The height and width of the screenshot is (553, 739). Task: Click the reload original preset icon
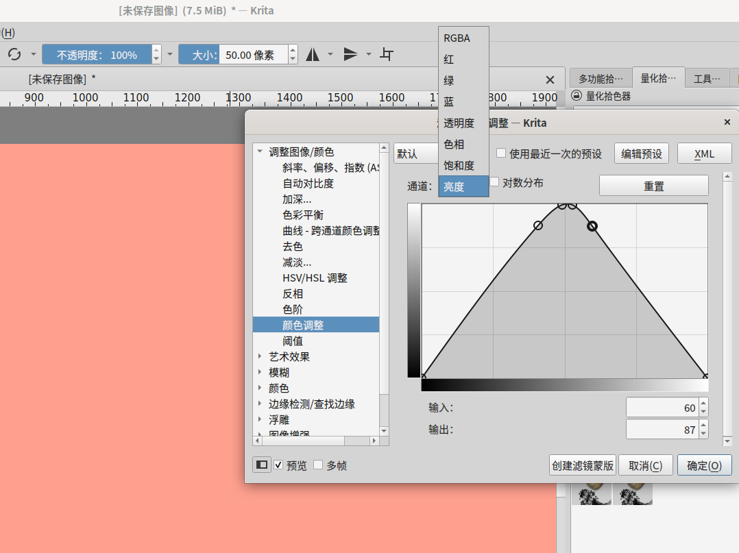15,53
